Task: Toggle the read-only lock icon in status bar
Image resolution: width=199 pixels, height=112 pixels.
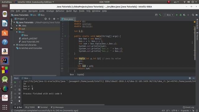Action: point(193,111)
